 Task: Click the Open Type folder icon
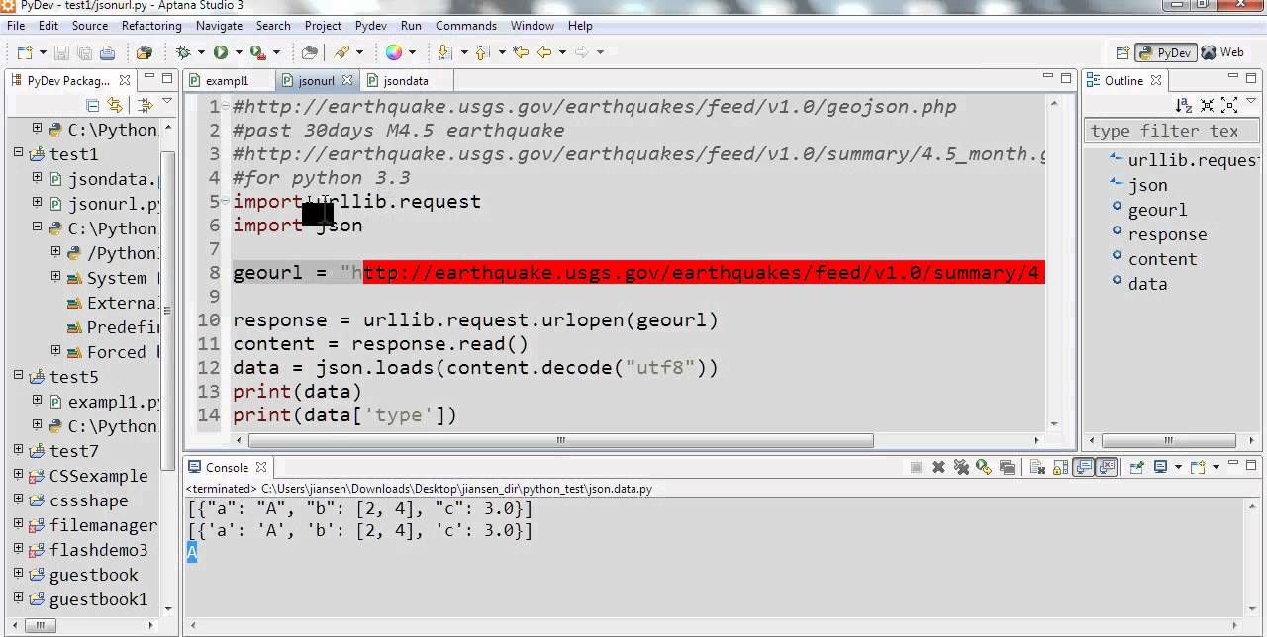[x=309, y=52]
